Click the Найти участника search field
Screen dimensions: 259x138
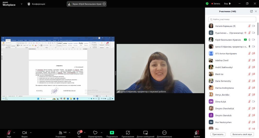[232, 19]
